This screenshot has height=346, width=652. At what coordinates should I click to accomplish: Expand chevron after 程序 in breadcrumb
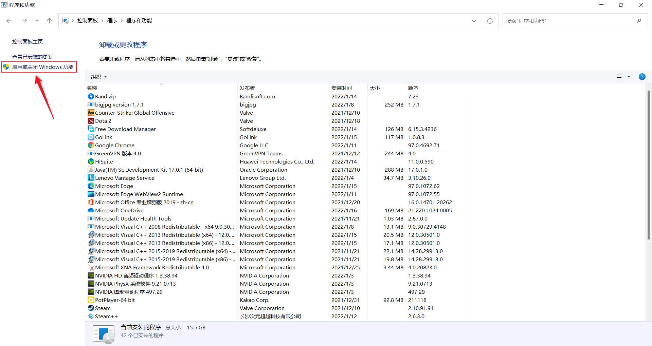pyautogui.click(x=122, y=21)
